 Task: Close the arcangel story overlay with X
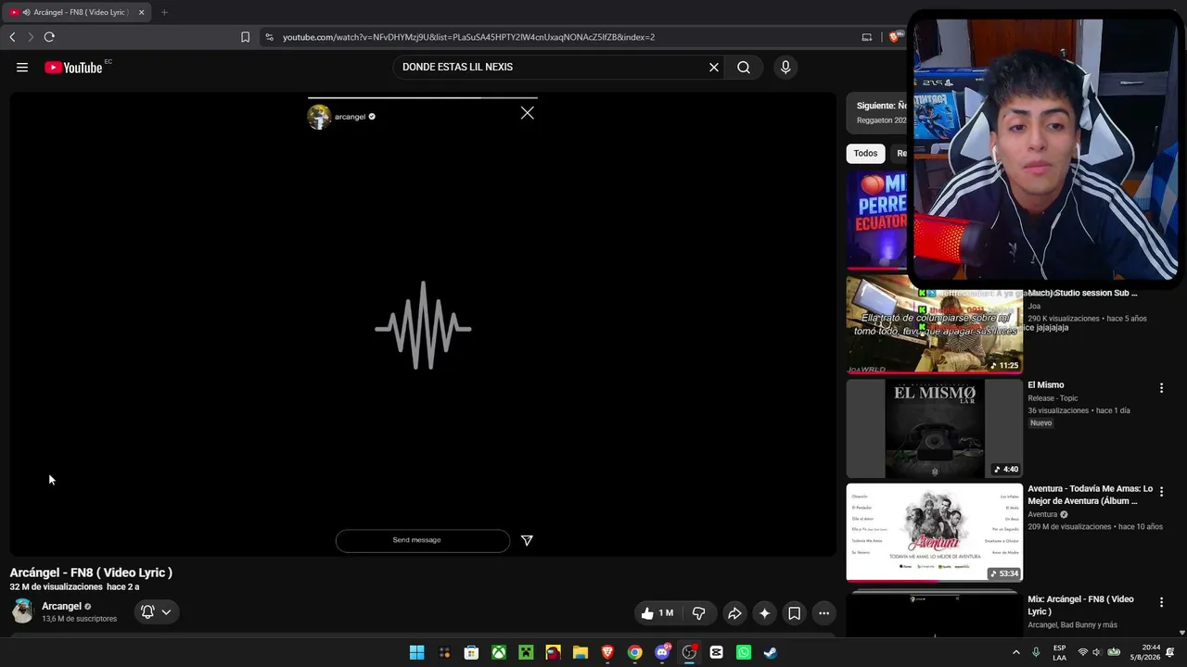527,113
